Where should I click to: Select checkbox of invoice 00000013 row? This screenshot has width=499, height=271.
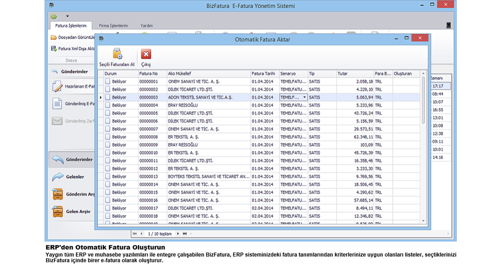(x=108, y=176)
